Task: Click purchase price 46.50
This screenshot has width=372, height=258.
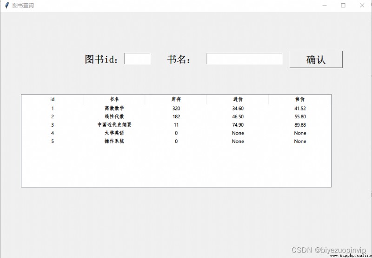Action: [x=238, y=116]
